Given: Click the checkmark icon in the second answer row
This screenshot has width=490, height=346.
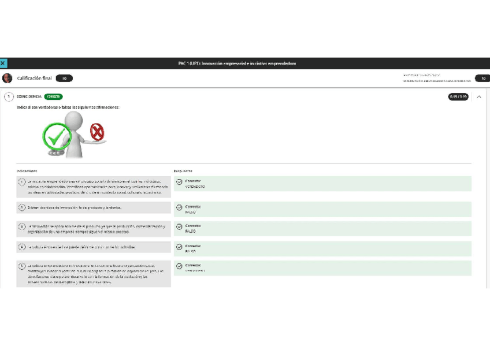Looking at the screenshot, I should tap(179, 207).
